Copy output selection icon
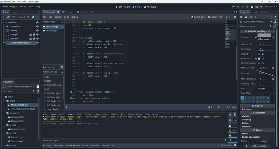Viewport: 279px width, 149px height. [235, 114]
